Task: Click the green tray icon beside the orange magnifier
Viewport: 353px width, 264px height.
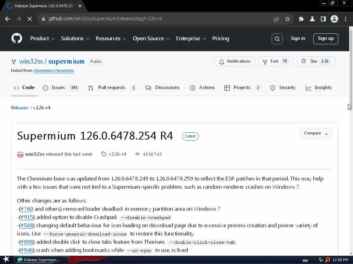Action: pyautogui.click(x=321, y=260)
